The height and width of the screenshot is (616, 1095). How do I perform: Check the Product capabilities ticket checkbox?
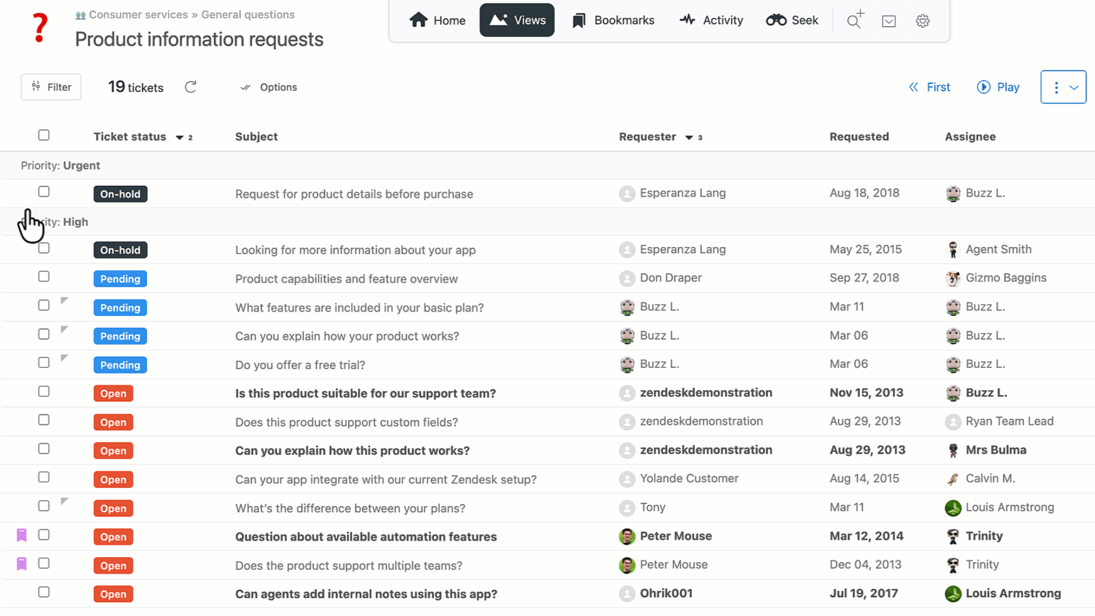[44, 277]
